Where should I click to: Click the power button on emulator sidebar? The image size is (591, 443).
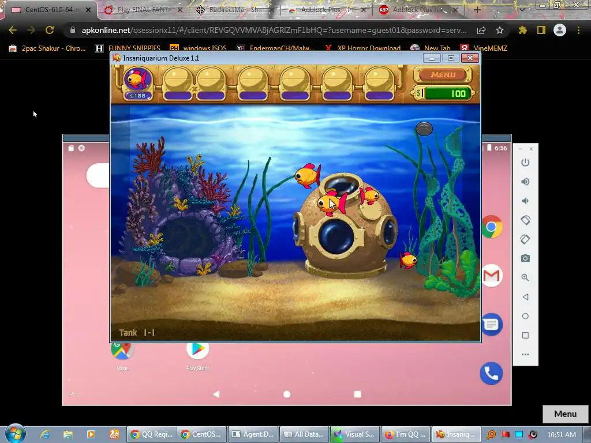tap(525, 163)
